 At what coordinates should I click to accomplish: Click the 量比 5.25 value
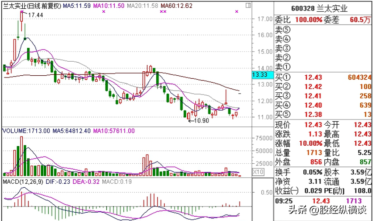pos(364,153)
